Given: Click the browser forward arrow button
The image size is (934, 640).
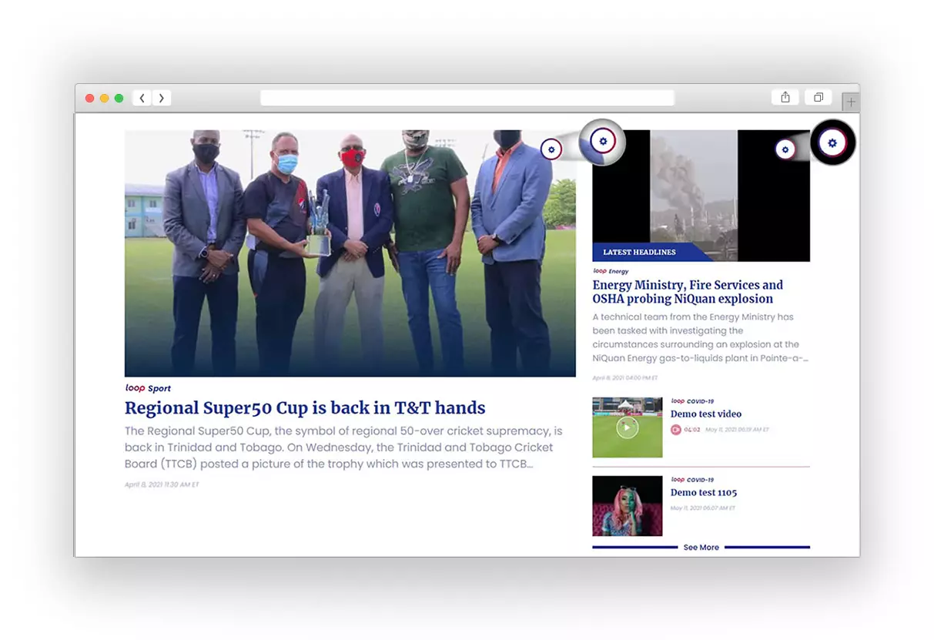Looking at the screenshot, I should point(162,98).
